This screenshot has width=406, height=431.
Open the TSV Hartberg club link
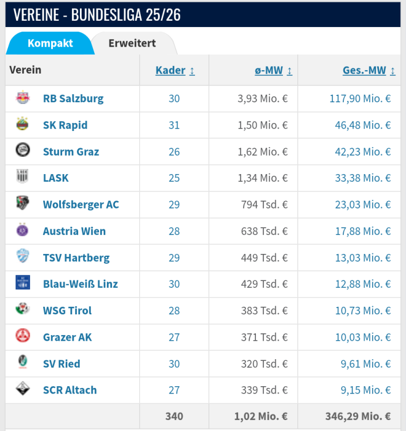pos(76,257)
